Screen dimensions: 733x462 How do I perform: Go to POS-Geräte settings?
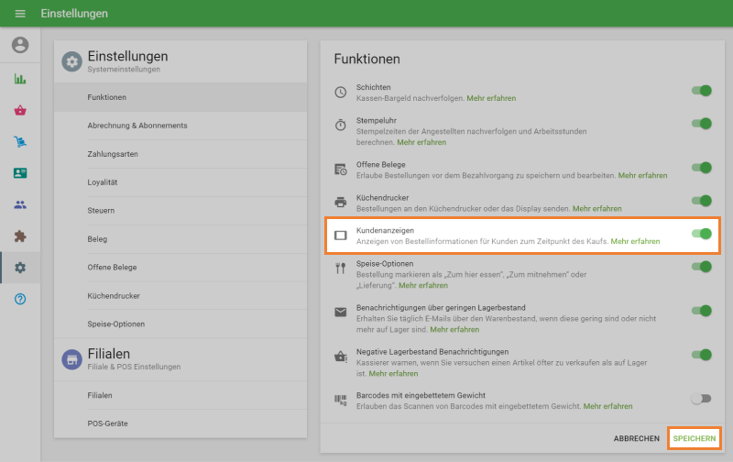point(107,423)
